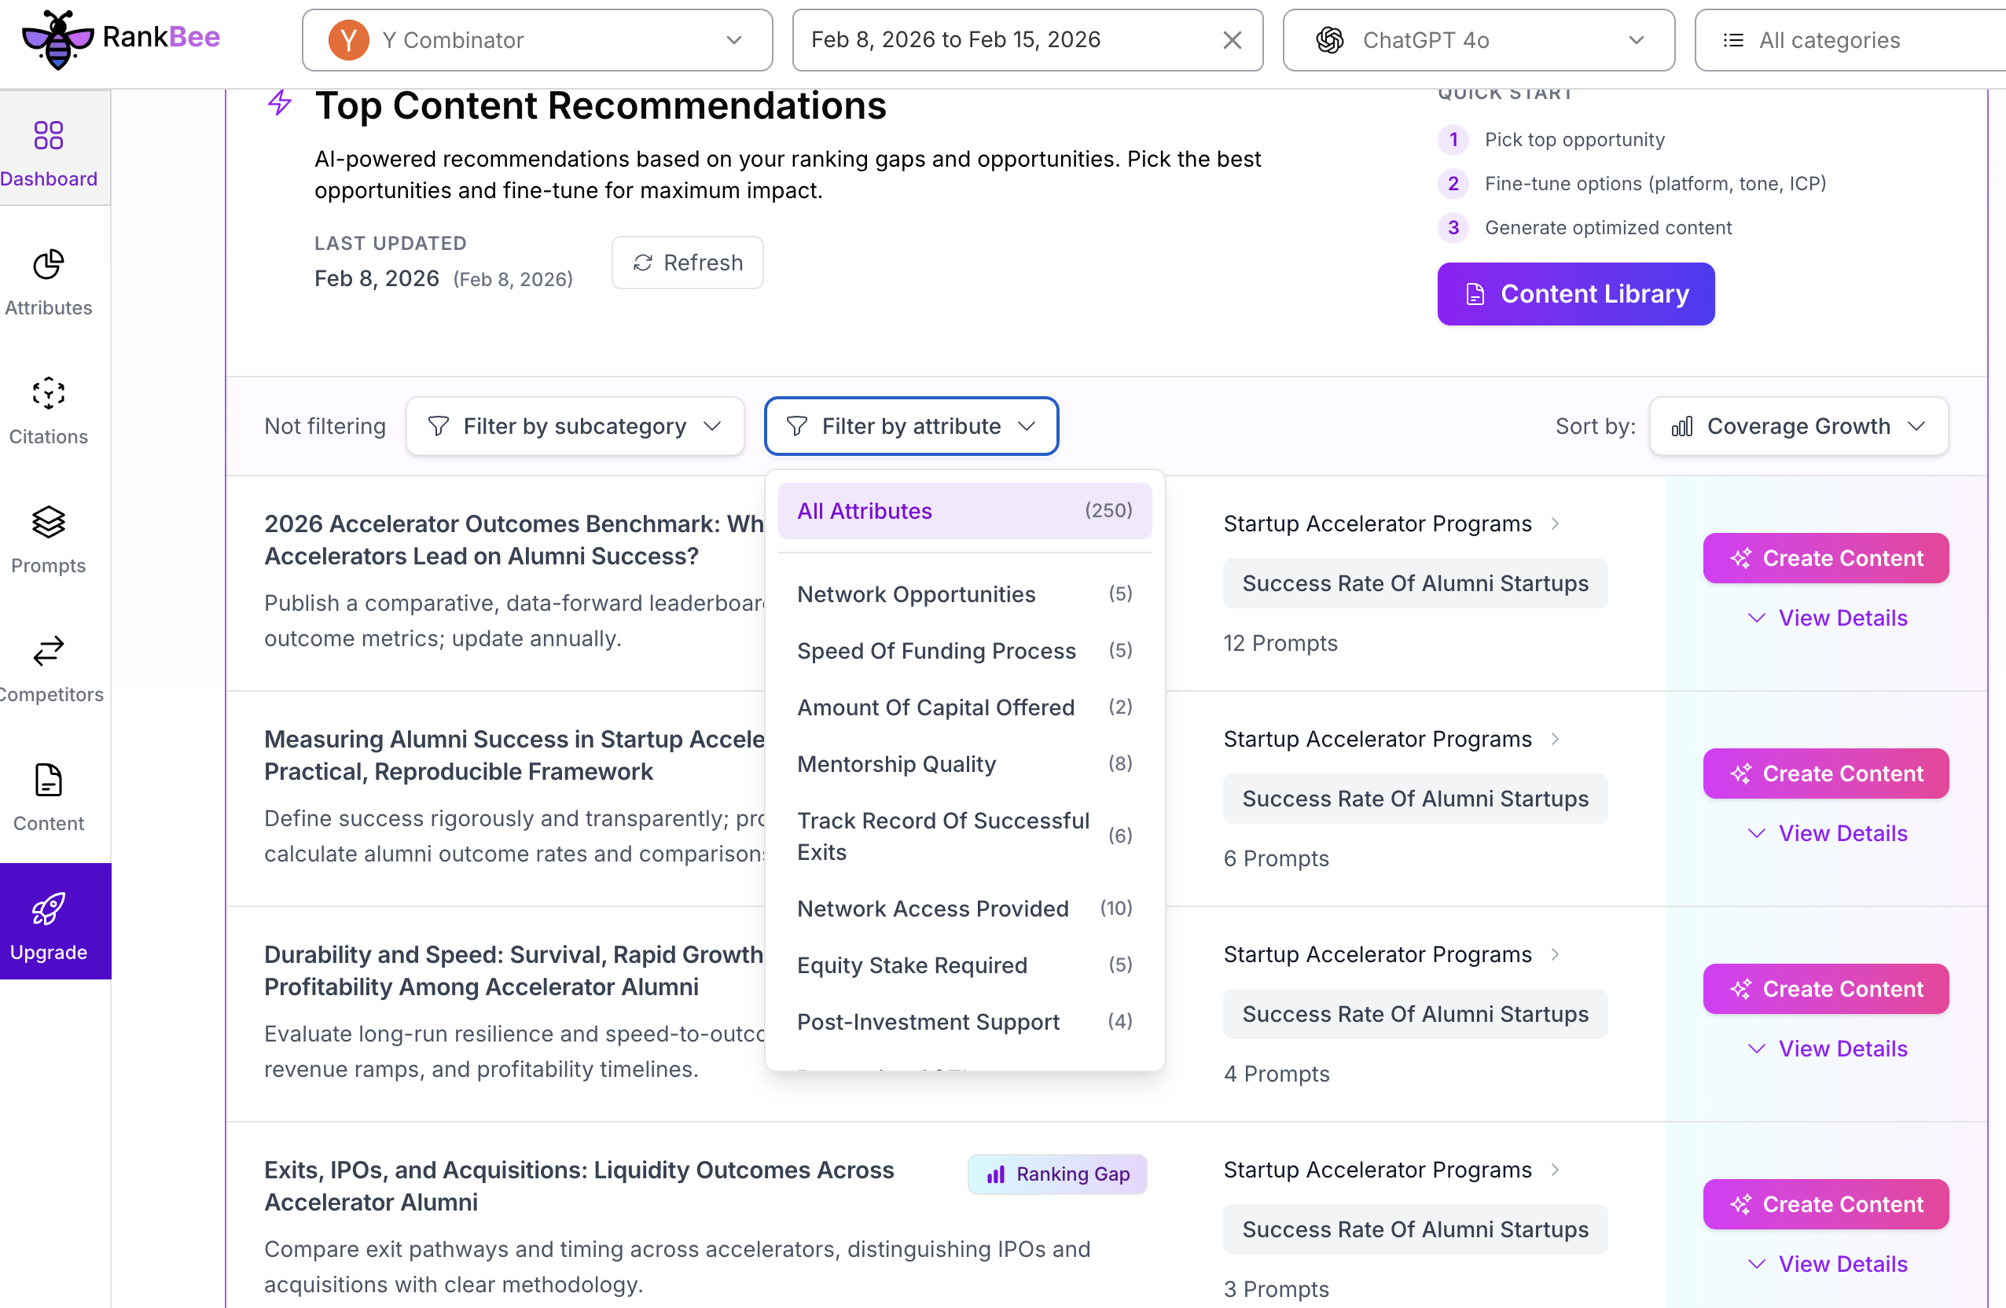Open the Attributes pie chart icon

[48, 265]
